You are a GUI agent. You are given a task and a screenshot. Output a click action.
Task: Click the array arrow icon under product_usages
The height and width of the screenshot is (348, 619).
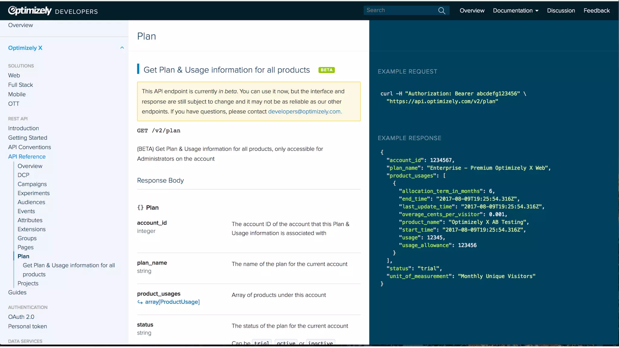coord(140,302)
